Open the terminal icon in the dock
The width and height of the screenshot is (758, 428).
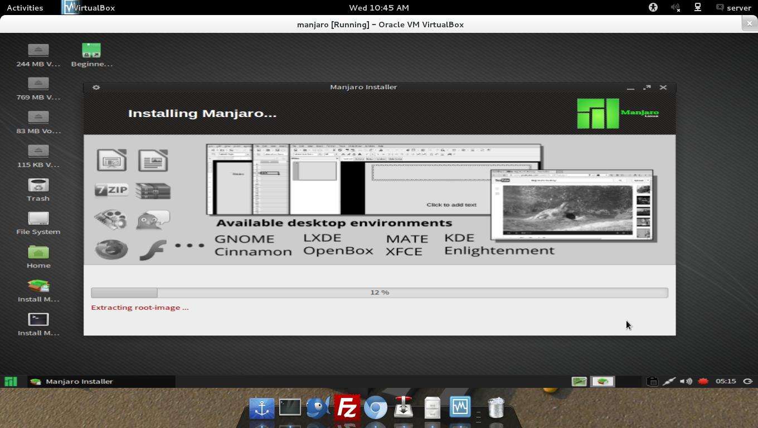pyautogui.click(x=290, y=407)
